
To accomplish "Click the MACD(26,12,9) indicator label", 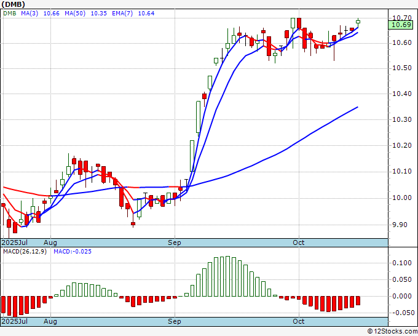I will click(x=25, y=252).
